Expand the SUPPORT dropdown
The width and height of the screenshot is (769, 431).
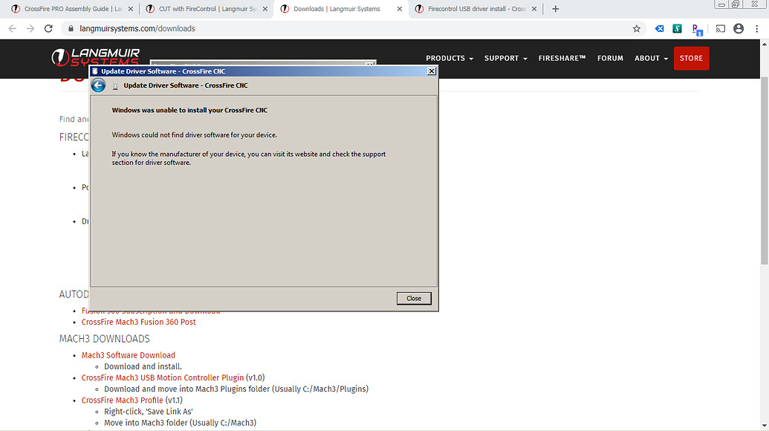click(x=504, y=58)
